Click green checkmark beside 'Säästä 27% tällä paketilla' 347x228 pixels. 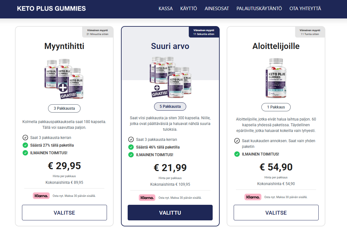coord(25,145)
